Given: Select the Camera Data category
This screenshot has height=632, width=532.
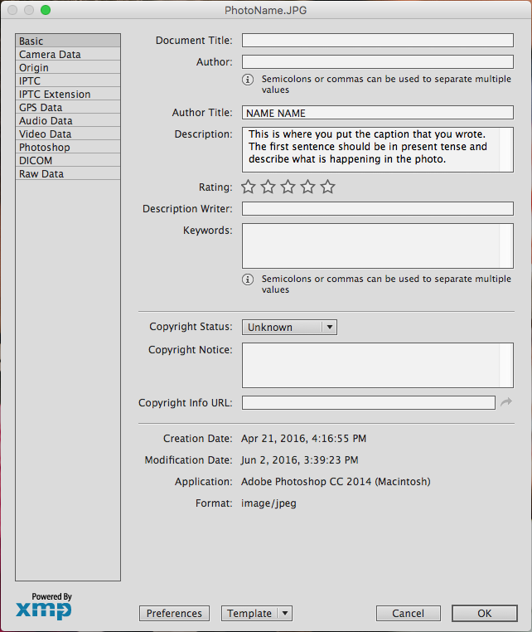Looking at the screenshot, I should pos(50,55).
